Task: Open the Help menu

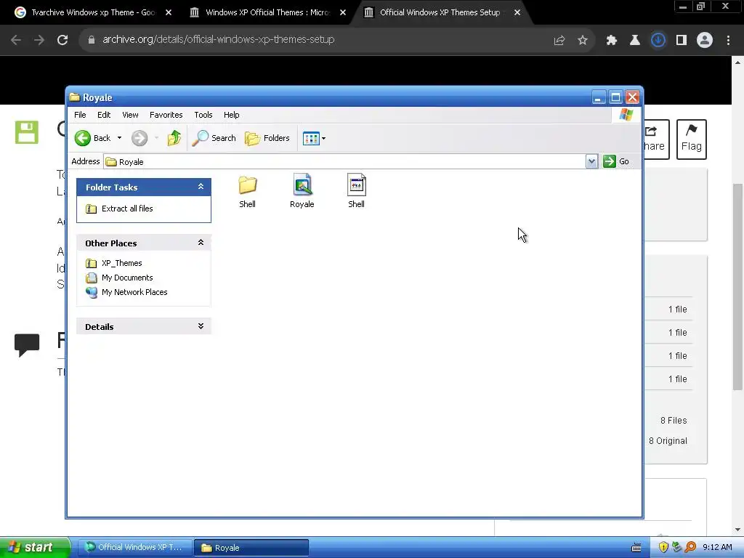Action: 232,115
